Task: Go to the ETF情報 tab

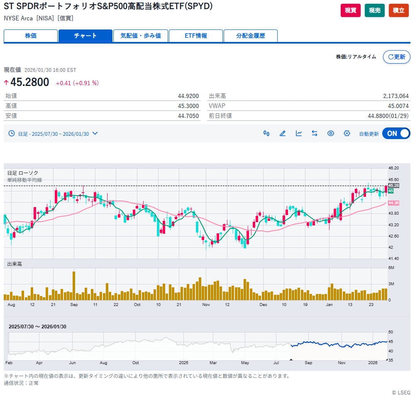Action: point(196,36)
